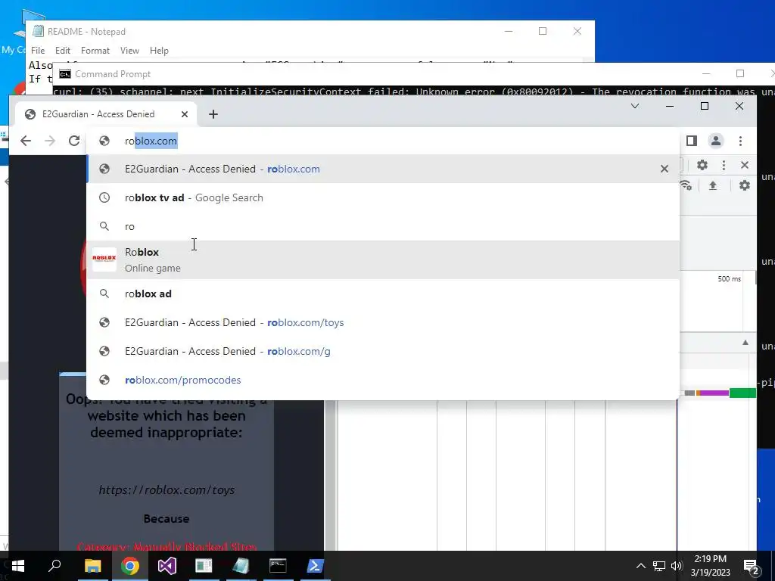Open volume speaker tray icon
The image size is (775, 581).
click(677, 566)
